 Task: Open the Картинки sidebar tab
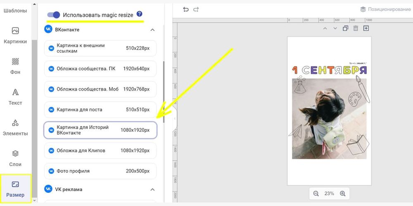[15, 35]
